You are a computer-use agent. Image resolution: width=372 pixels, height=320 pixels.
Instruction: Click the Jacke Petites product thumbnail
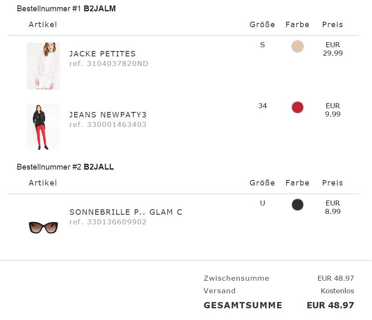pos(43,66)
